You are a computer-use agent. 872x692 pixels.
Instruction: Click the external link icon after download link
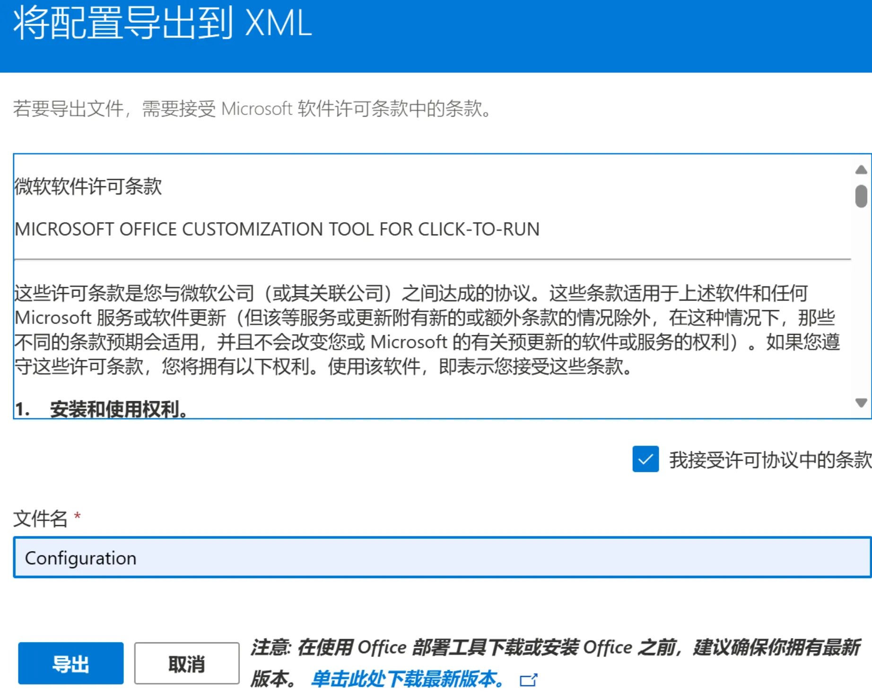(x=528, y=680)
